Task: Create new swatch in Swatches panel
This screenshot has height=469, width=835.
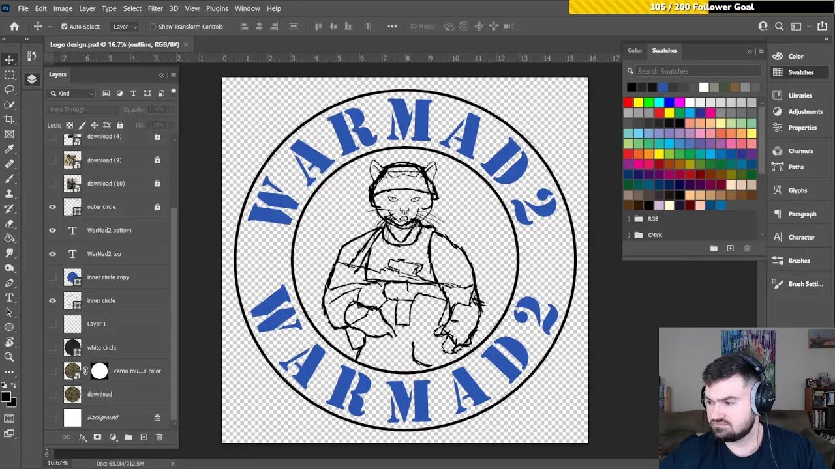Action: (x=730, y=248)
